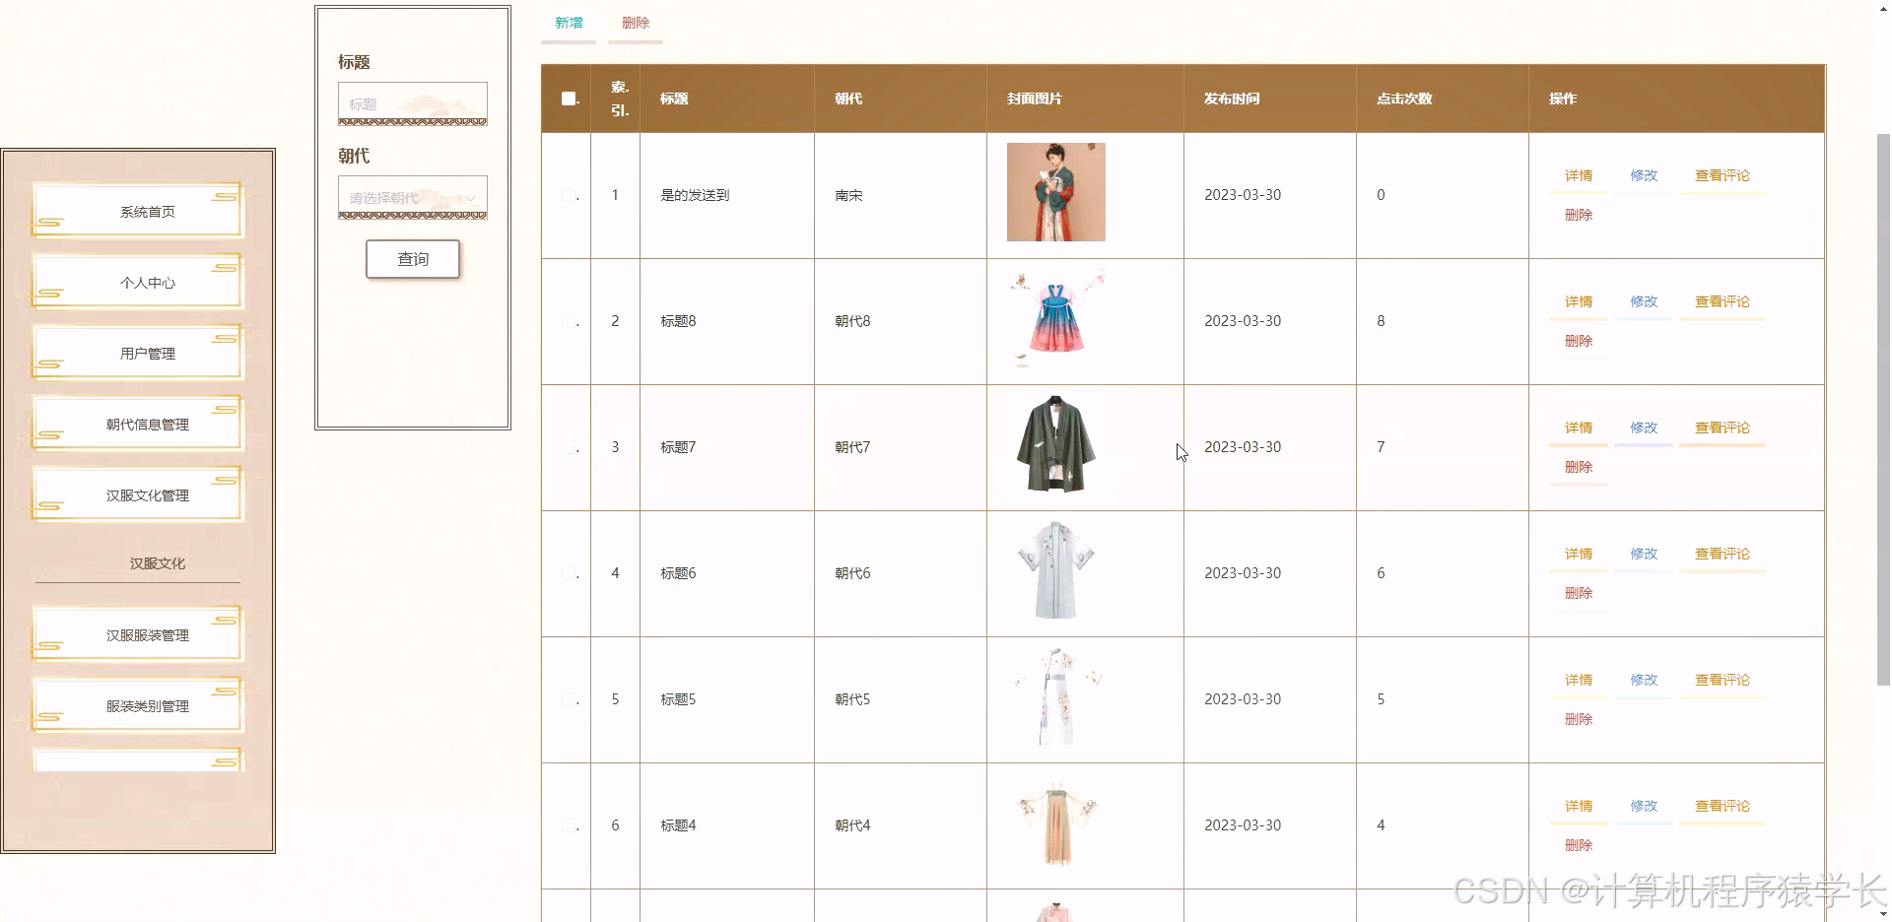The image size is (1892, 922).
Task: Open 朝代信息管理 in the sidebar
Action: 137,424
